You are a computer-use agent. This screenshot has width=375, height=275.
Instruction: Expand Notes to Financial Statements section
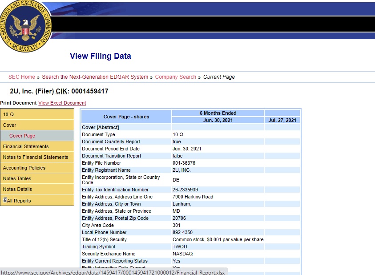tap(37, 157)
